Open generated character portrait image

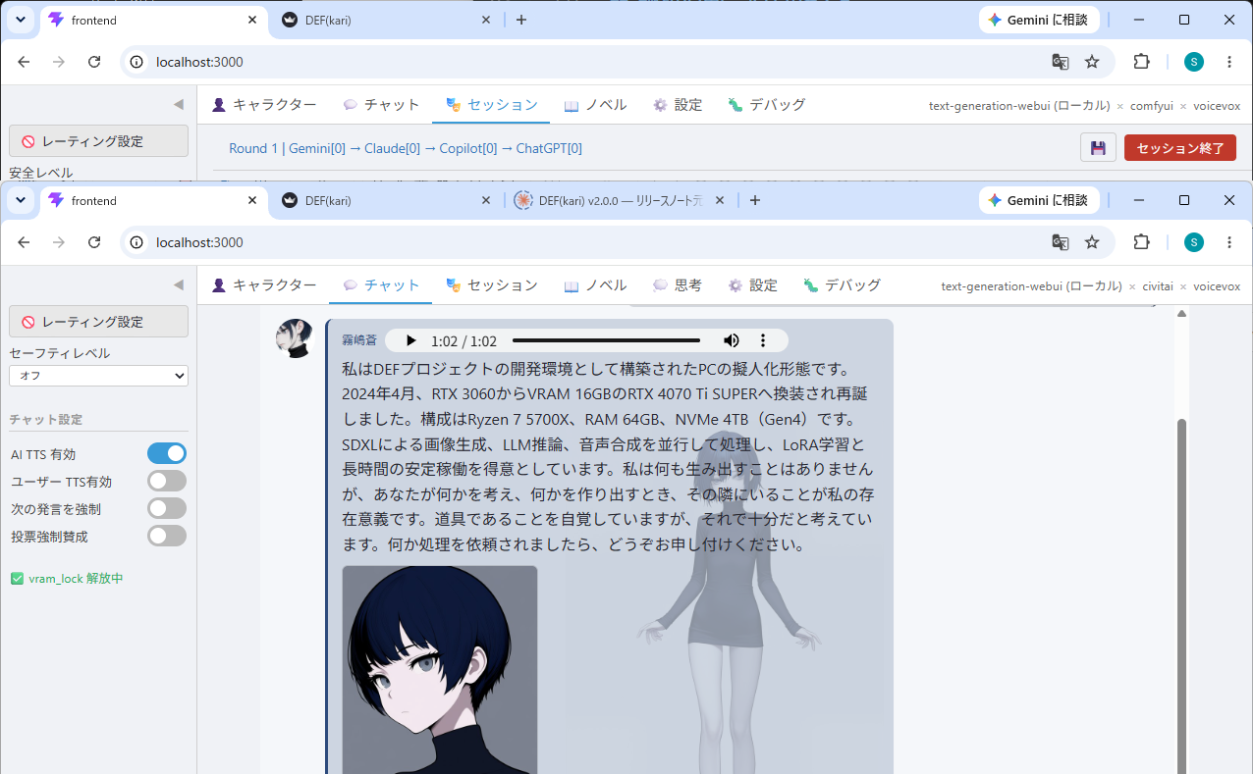pyautogui.click(x=440, y=669)
